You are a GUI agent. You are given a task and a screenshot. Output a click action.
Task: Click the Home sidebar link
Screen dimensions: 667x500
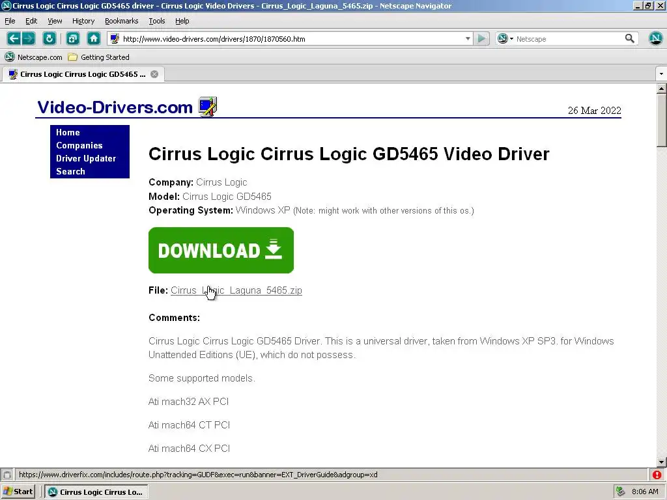[68, 132]
